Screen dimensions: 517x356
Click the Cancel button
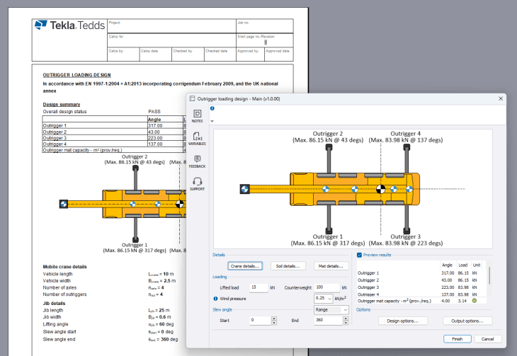488,339
